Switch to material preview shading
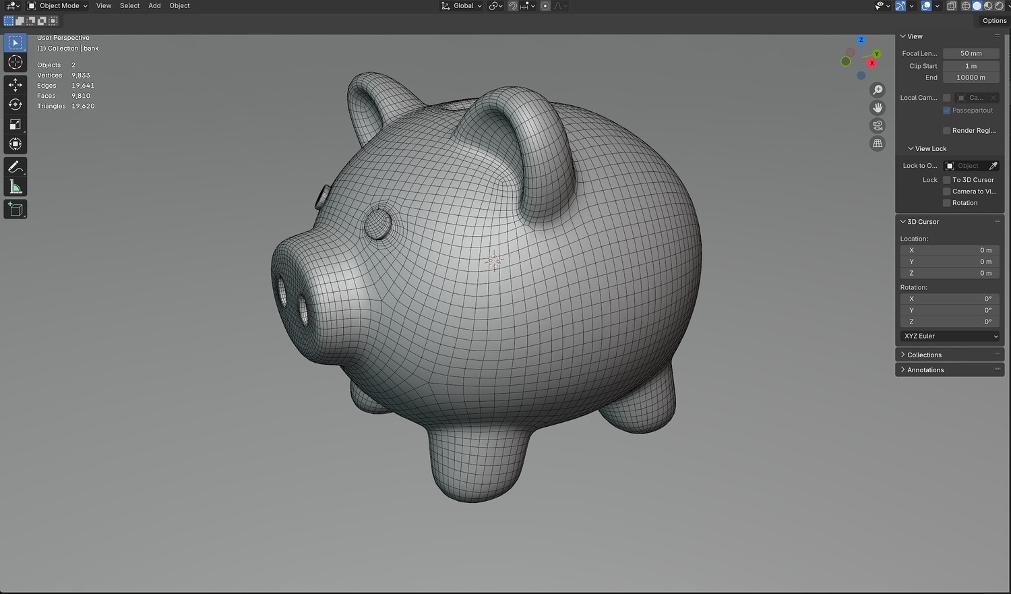This screenshot has height=594, width=1011. pyautogui.click(x=988, y=6)
